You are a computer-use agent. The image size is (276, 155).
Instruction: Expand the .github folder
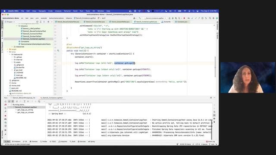click(12, 57)
